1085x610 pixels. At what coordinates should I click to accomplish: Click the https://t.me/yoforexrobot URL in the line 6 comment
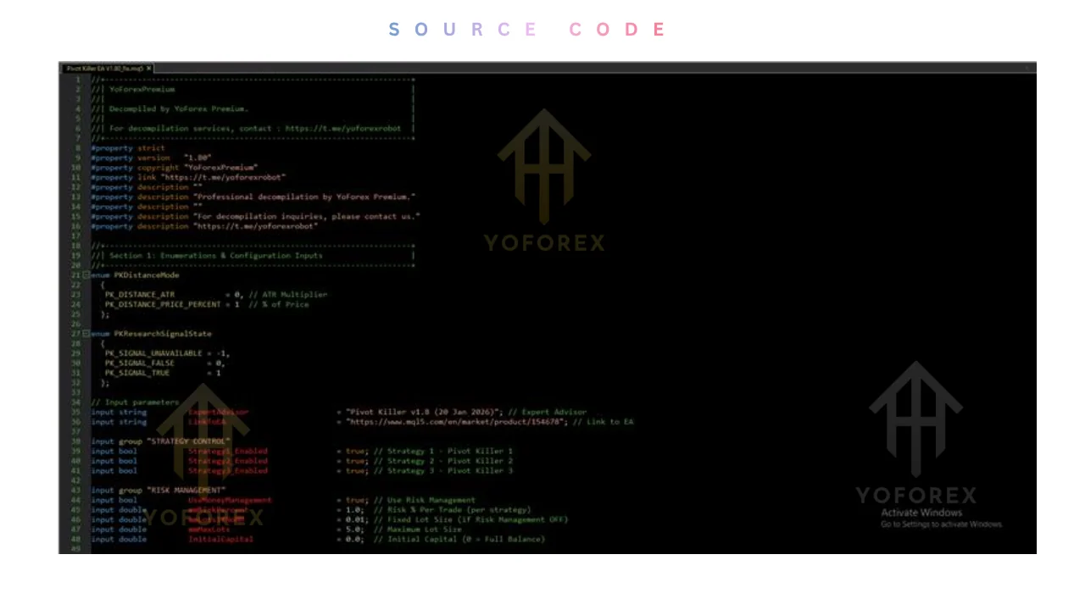342,129
